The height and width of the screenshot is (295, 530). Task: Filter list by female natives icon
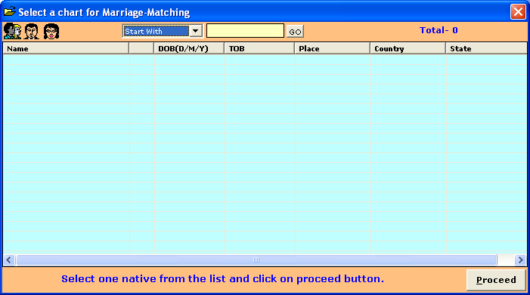pos(51,32)
